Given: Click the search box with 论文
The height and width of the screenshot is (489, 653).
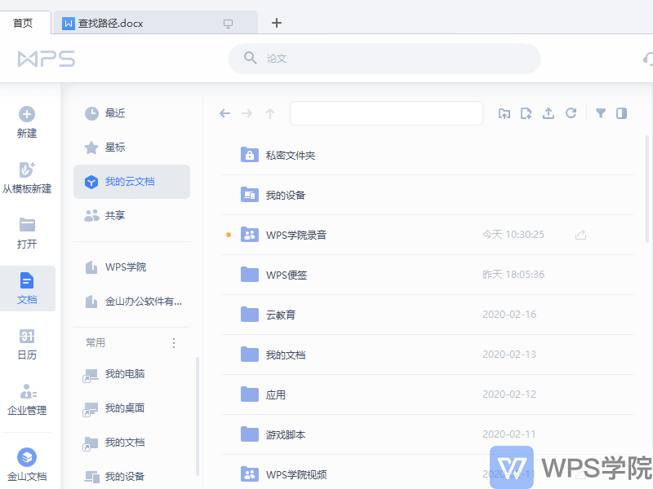Looking at the screenshot, I should (x=384, y=59).
